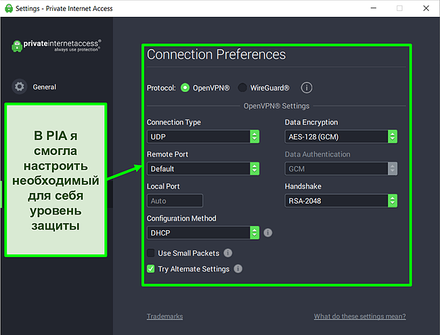Open 'What do these settings mean?' link
The image size is (440, 335).
tap(359, 317)
